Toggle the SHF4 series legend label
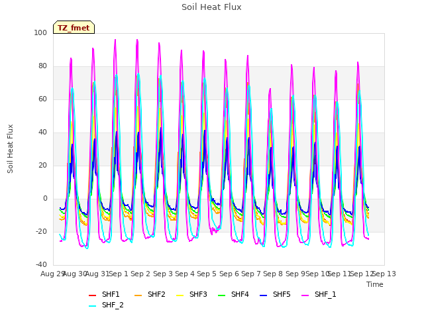Viewport: 424px width, 318px height. [240, 294]
